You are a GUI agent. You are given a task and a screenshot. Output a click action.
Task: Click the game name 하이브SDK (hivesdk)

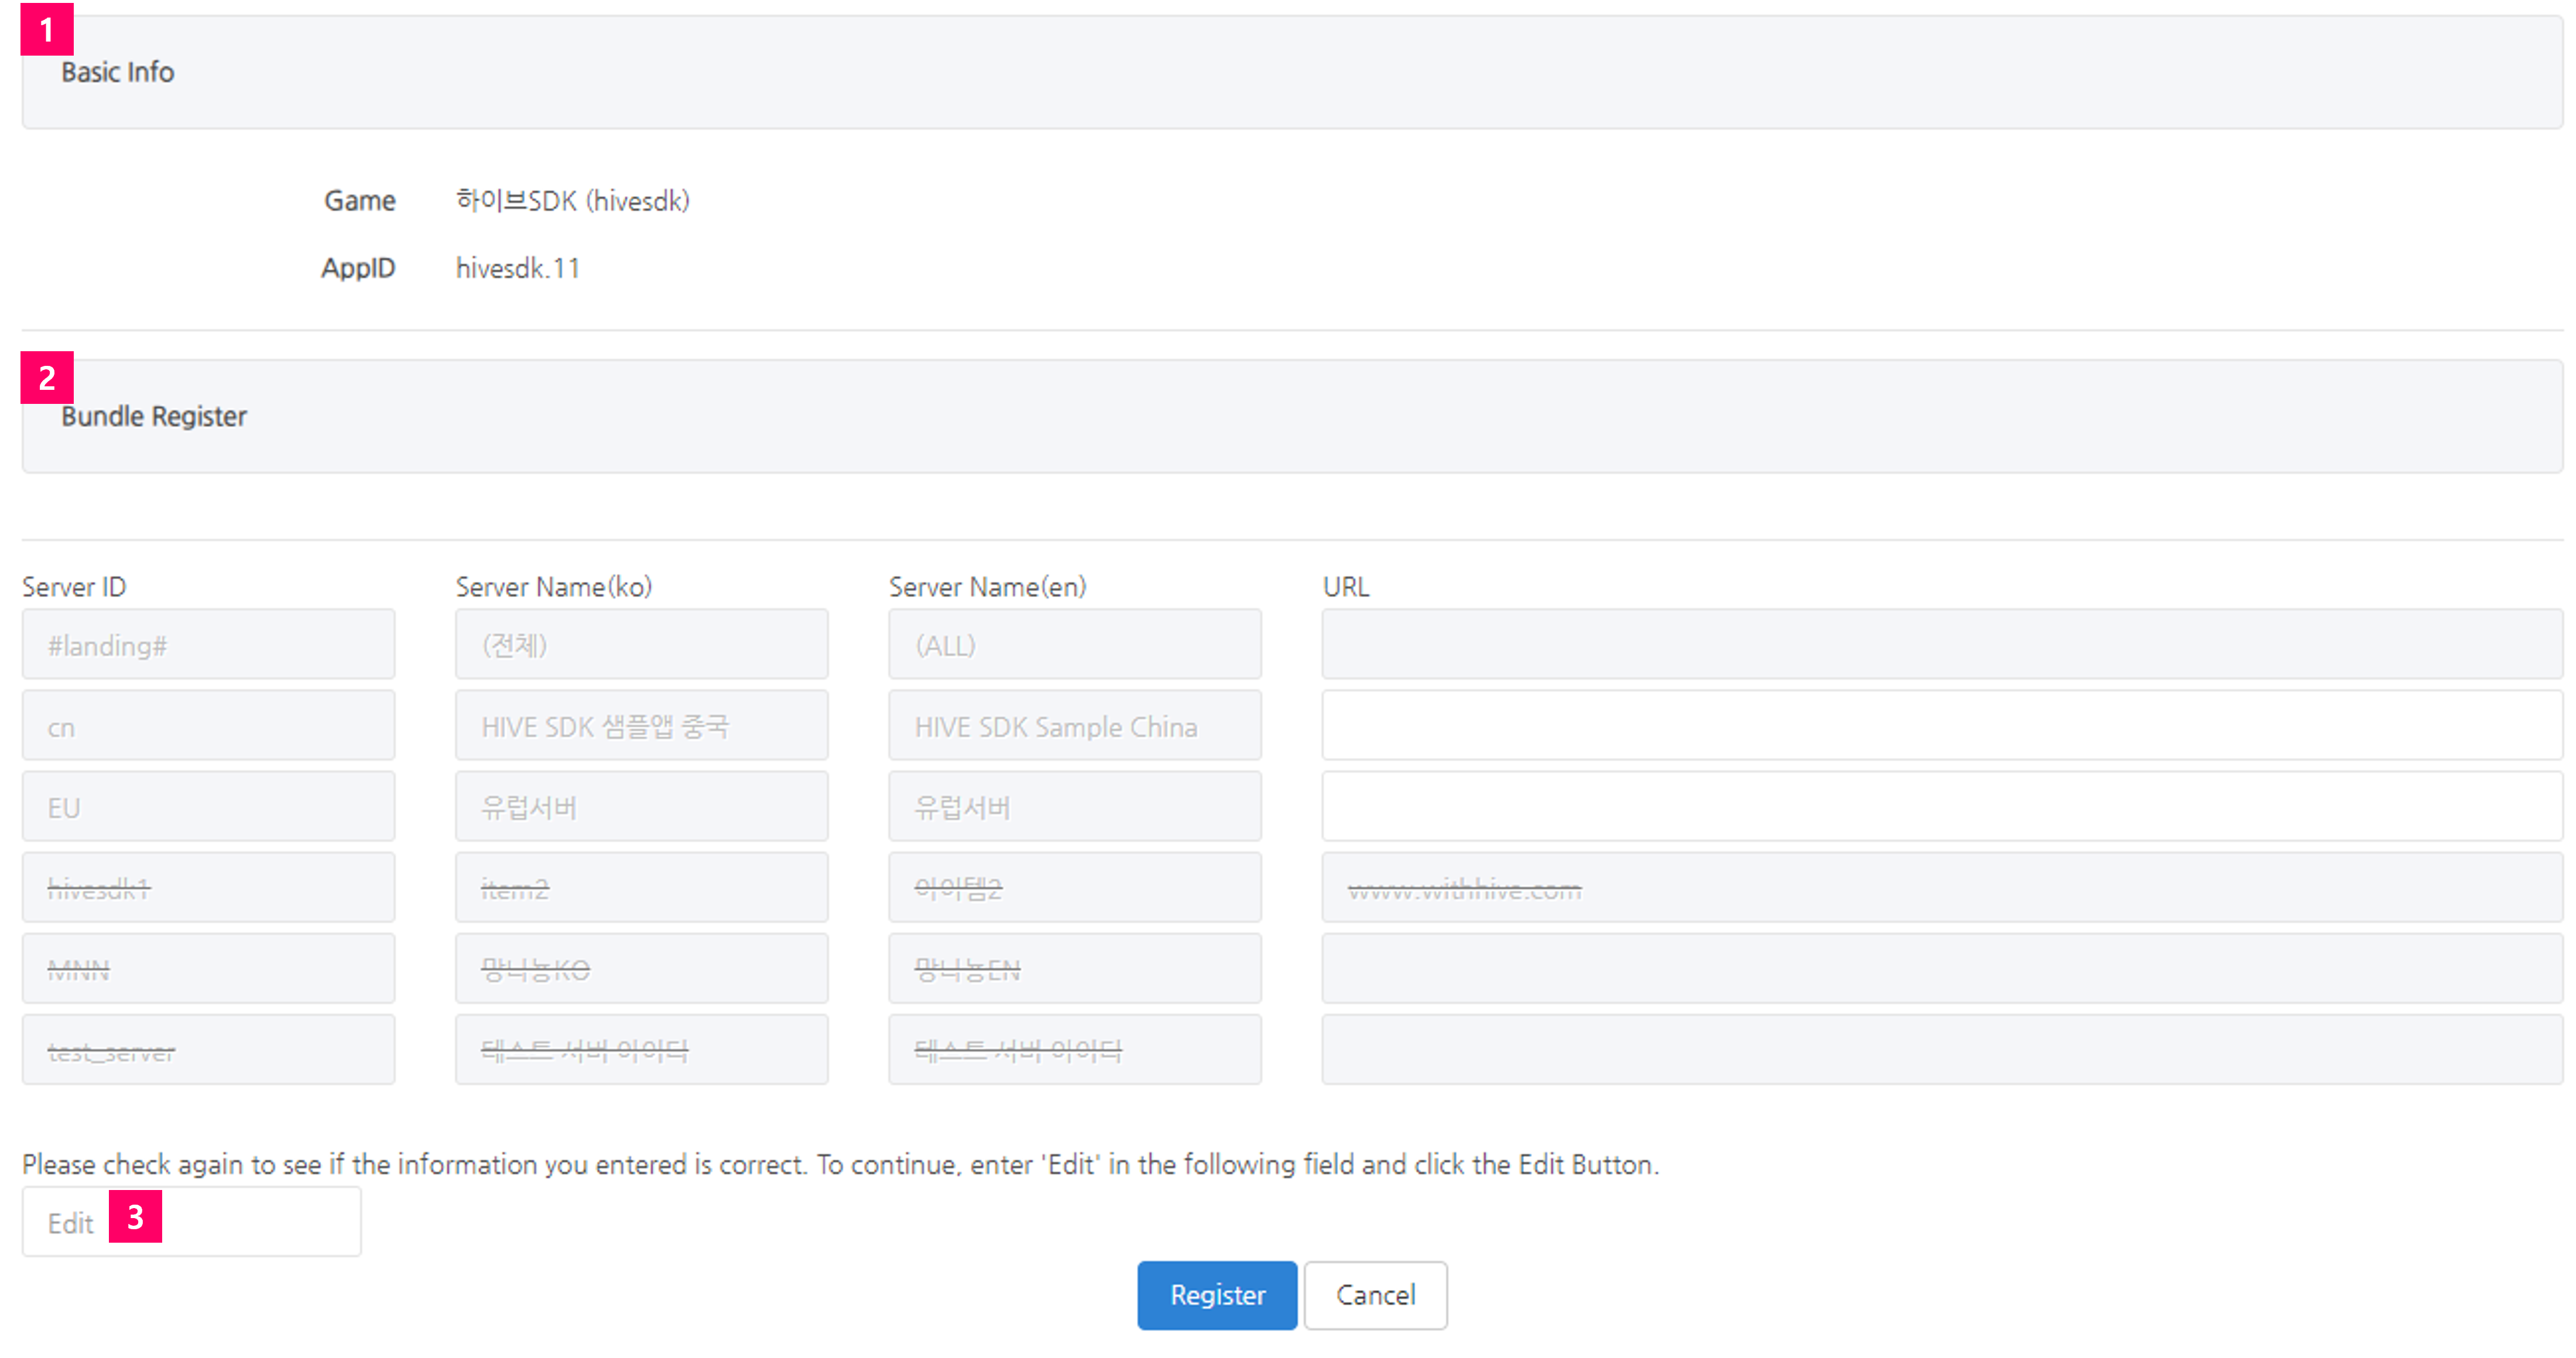point(573,201)
